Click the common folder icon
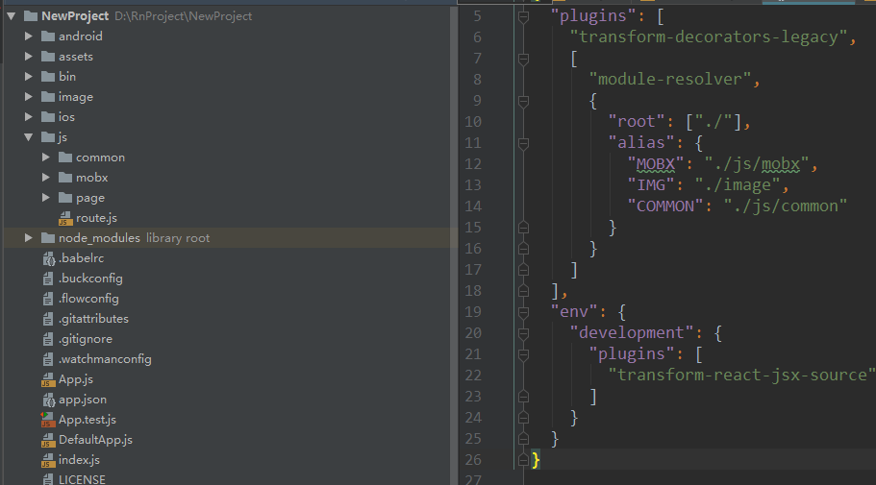Viewport: 876px width, 485px height. [x=65, y=158]
